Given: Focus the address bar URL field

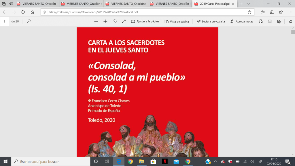Looking at the screenshot, I should 147,12.
